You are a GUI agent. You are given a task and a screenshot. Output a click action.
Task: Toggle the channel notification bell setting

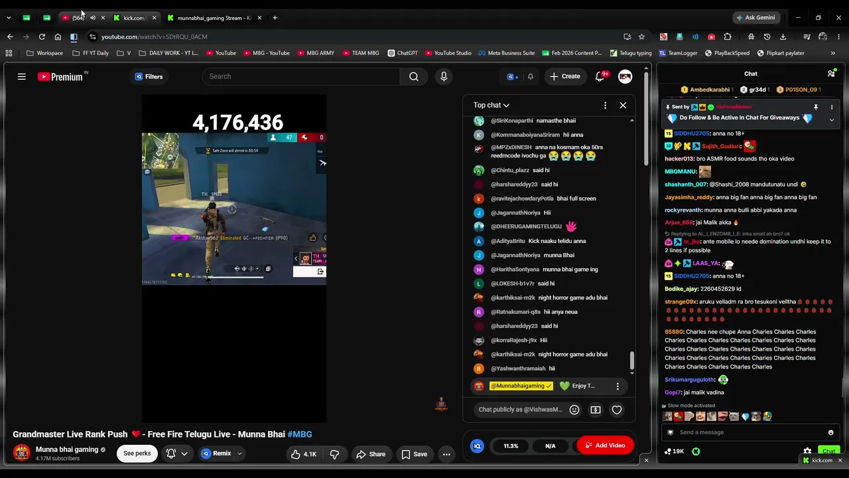(176, 453)
